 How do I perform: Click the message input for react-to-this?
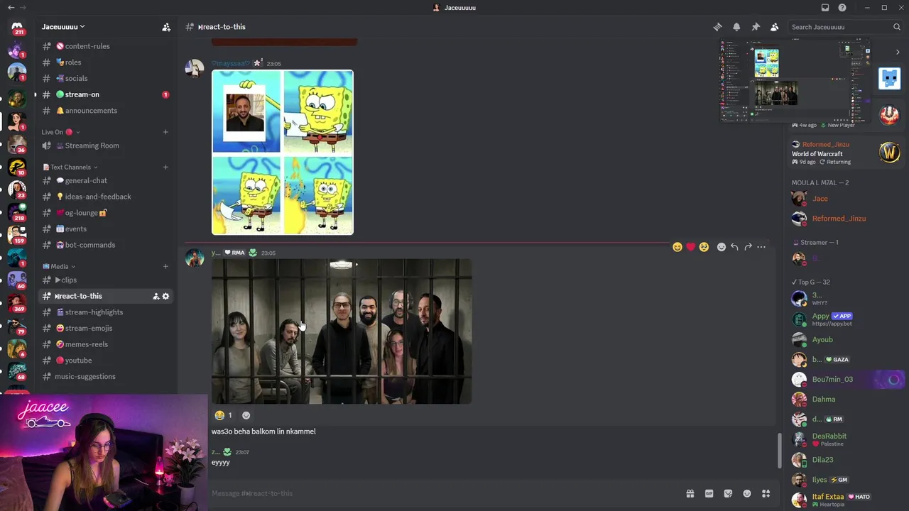tap(444, 493)
